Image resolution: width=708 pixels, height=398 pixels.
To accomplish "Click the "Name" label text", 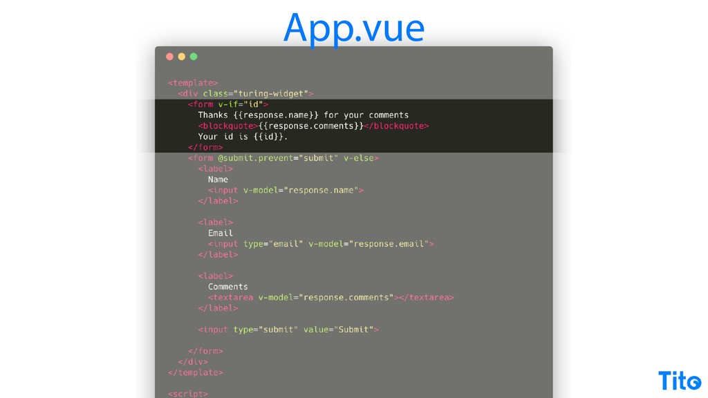I will tap(218, 180).
